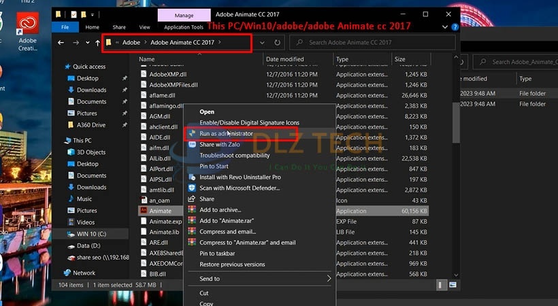Click the Animate application file icon
Viewport: 558px width, 306px height.
coord(144,211)
